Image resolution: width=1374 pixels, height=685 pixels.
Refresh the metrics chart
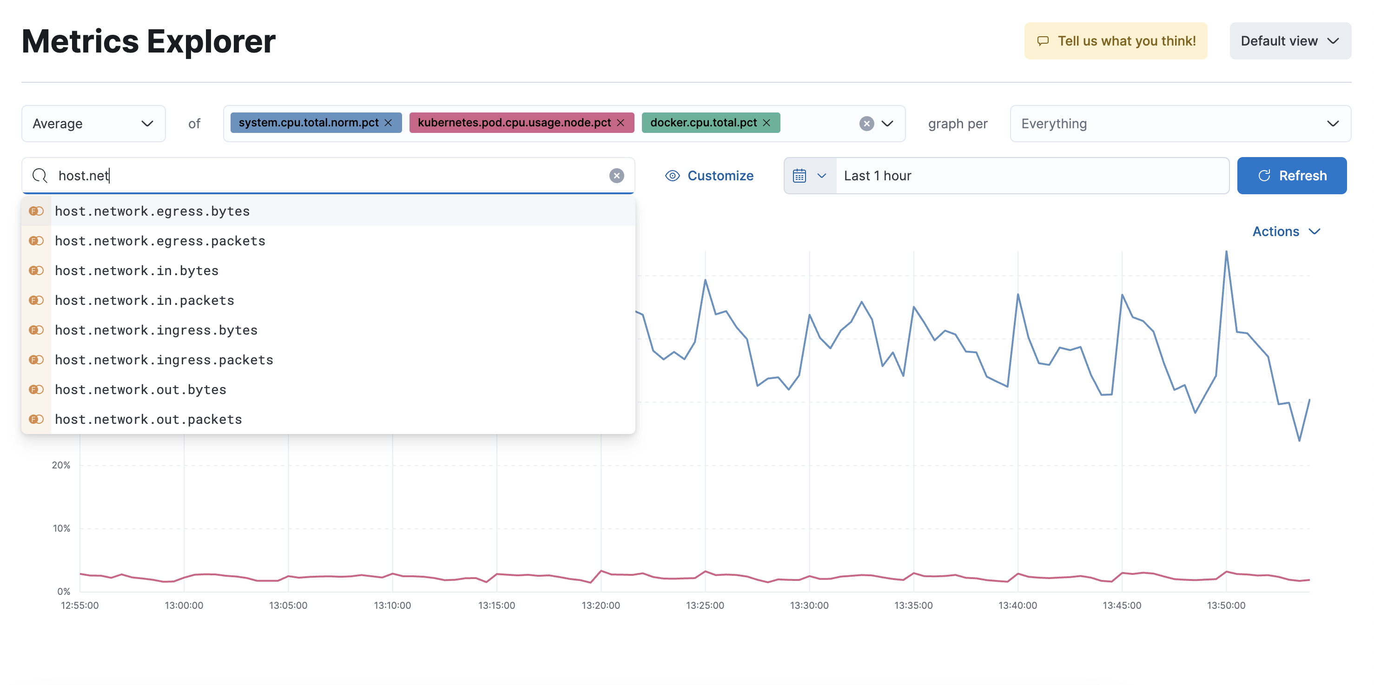coord(1291,175)
